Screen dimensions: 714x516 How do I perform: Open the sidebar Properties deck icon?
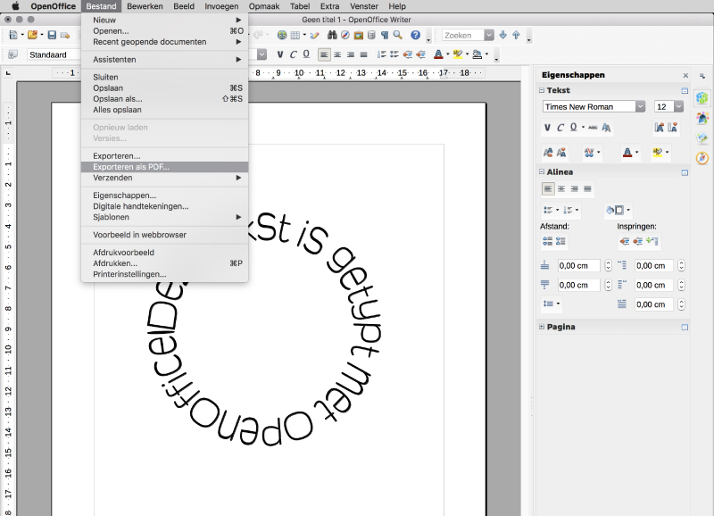click(702, 98)
